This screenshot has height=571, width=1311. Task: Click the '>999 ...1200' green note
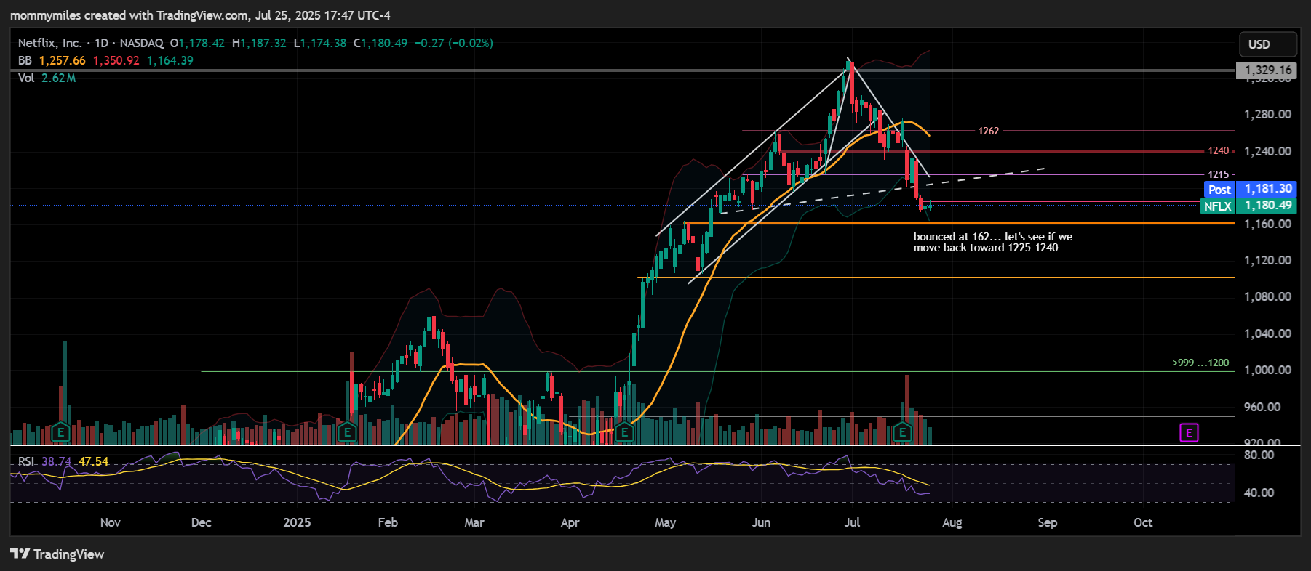pyautogui.click(x=1200, y=363)
